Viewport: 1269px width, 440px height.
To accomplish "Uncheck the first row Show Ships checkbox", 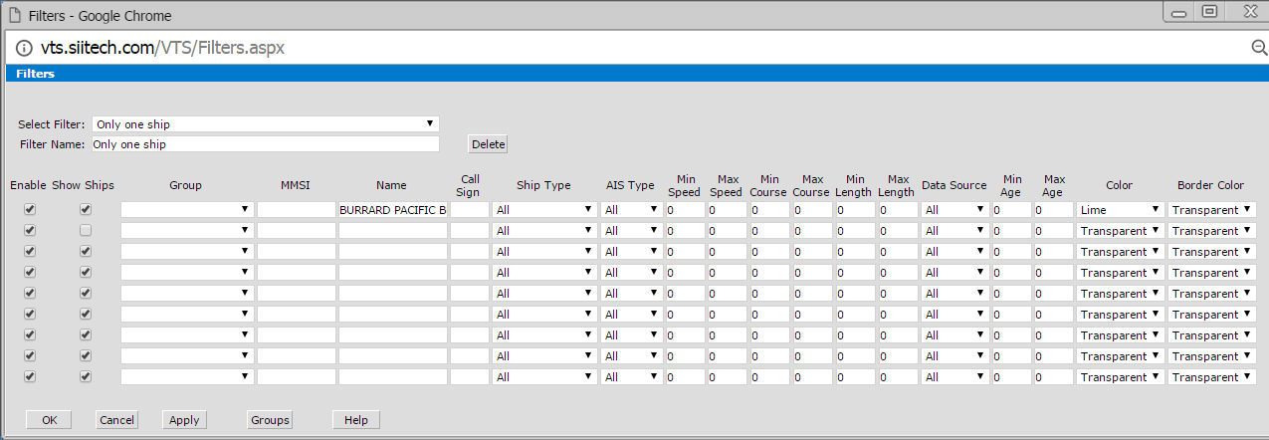I will click(86, 210).
